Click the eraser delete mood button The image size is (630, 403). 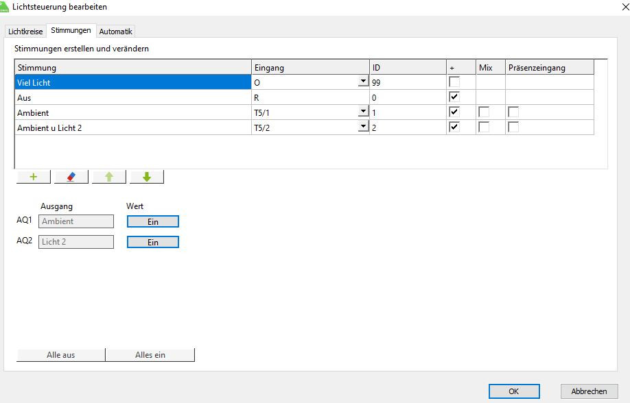tap(71, 177)
